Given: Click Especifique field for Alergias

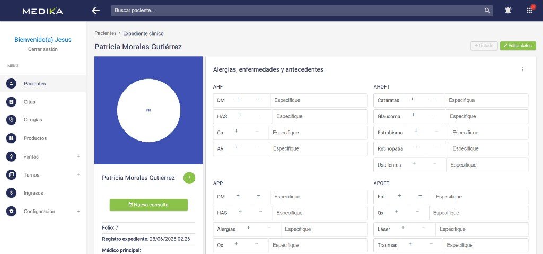Looking at the screenshot, I should pyautogui.click(x=324, y=229).
